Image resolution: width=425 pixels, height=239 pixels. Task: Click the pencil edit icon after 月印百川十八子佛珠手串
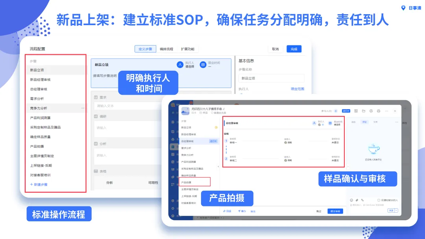coord(224,109)
